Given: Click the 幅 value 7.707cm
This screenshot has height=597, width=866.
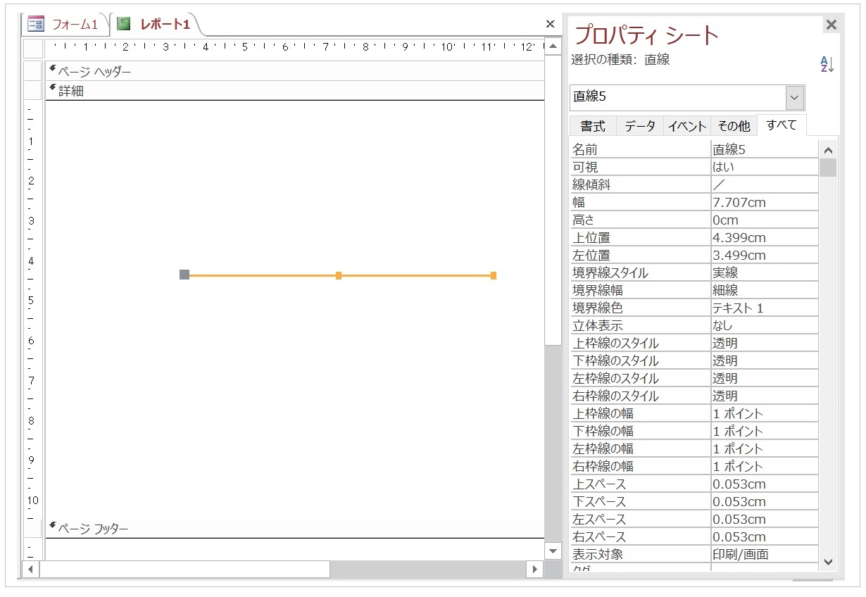Looking at the screenshot, I should pos(765,202).
